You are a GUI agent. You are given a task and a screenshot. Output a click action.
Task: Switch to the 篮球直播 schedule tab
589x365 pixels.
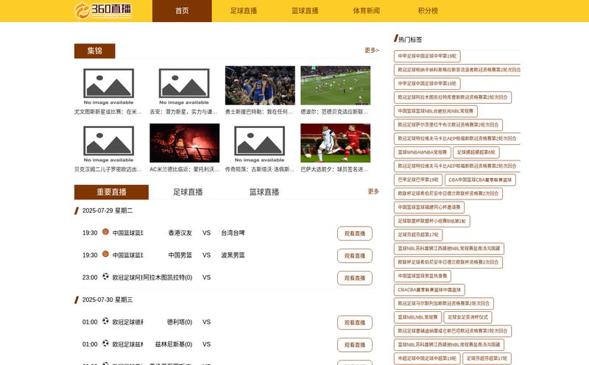[x=264, y=192]
